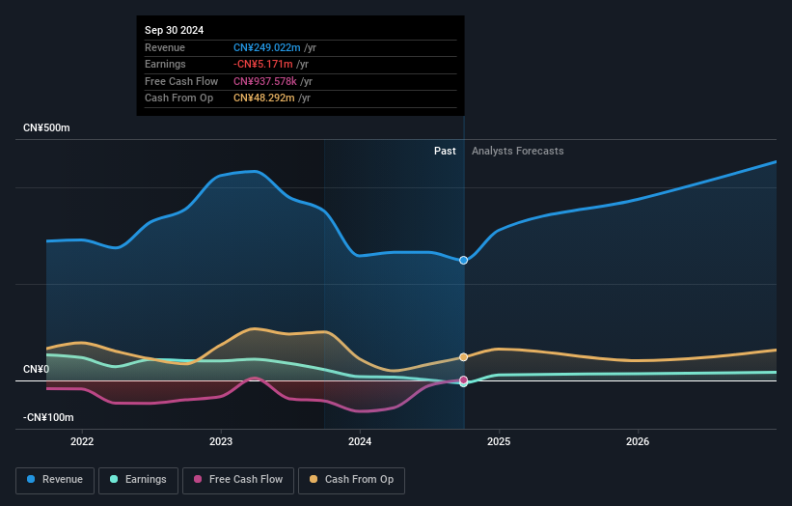792x506 pixels.
Task: Click the orange Cash From Op legend dot
Action: [314, 479]
